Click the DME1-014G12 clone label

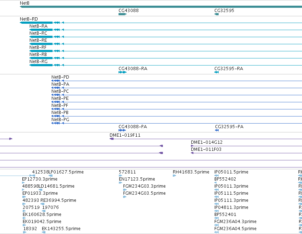click(207, 142)
